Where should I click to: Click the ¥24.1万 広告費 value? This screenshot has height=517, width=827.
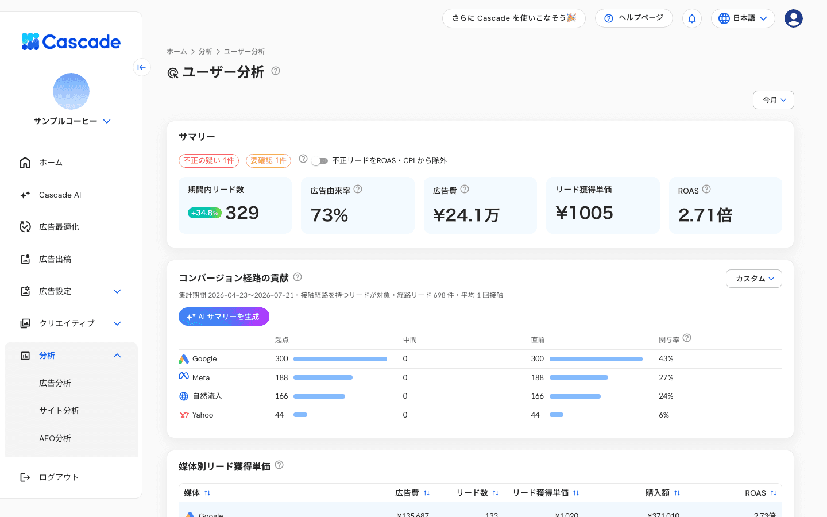[466, 215]
